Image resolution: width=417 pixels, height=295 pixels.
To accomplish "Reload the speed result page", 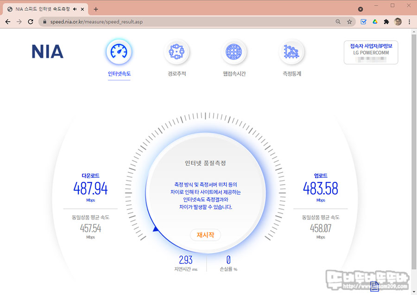I will [x=31, y=22].
